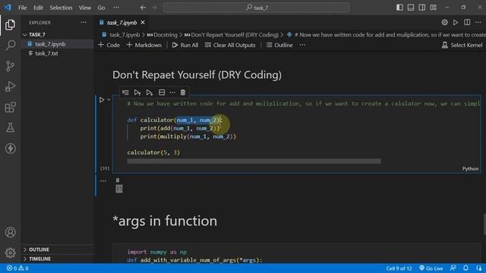Open the Go menu
The height and width of the screenshot is (273, 486).
(x=101, y=8)
